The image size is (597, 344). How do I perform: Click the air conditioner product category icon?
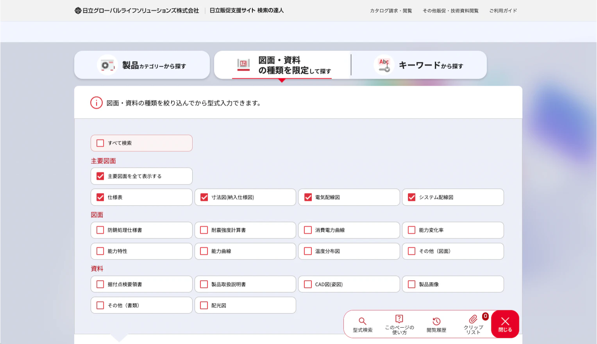coord(107,65)
